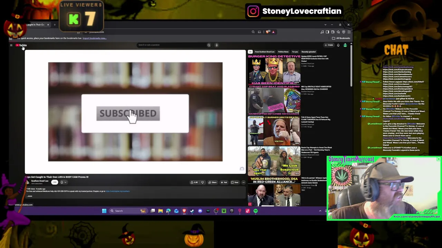Show hidden taskbar tray icons
The height and width of the screenshot is (248, 442).
point(320,211)
